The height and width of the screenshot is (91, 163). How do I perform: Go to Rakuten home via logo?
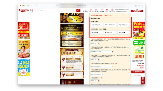click(24, 10)
